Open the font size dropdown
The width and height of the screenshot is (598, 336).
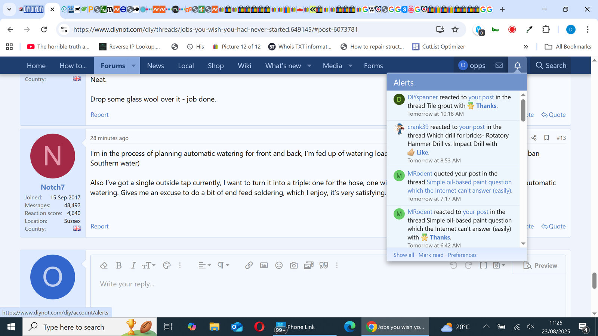coord(148,265)
